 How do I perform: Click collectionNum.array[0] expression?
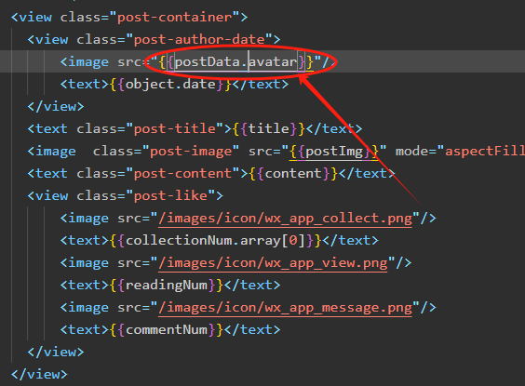click(x=215, y=241)
